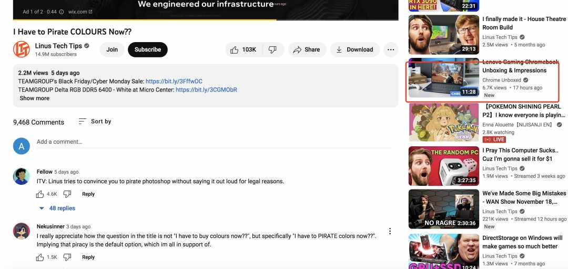This screenshot has height=269, width=568.
Task: Open DirectStorage on Windows video thumbnail
Action: click(x=444, y=251)
